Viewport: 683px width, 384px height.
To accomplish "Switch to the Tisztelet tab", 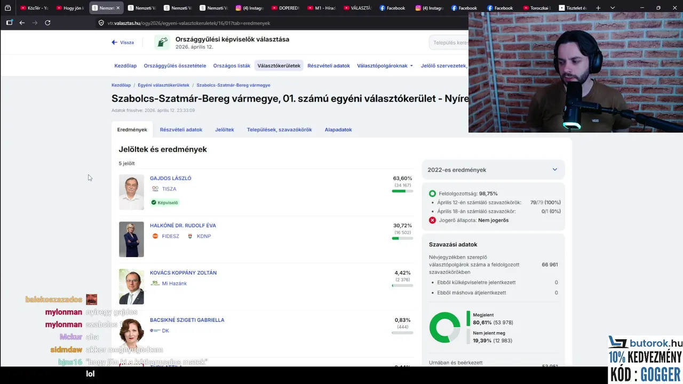I will (572, 8).
